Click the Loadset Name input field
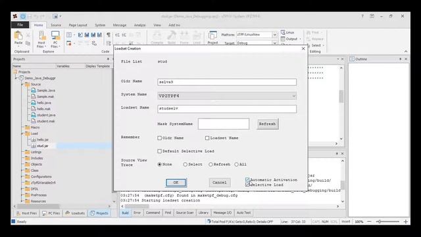 [x=227, y=109]
